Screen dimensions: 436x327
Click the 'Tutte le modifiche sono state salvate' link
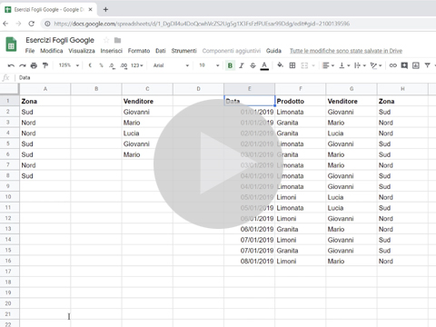tap(346, 51)
